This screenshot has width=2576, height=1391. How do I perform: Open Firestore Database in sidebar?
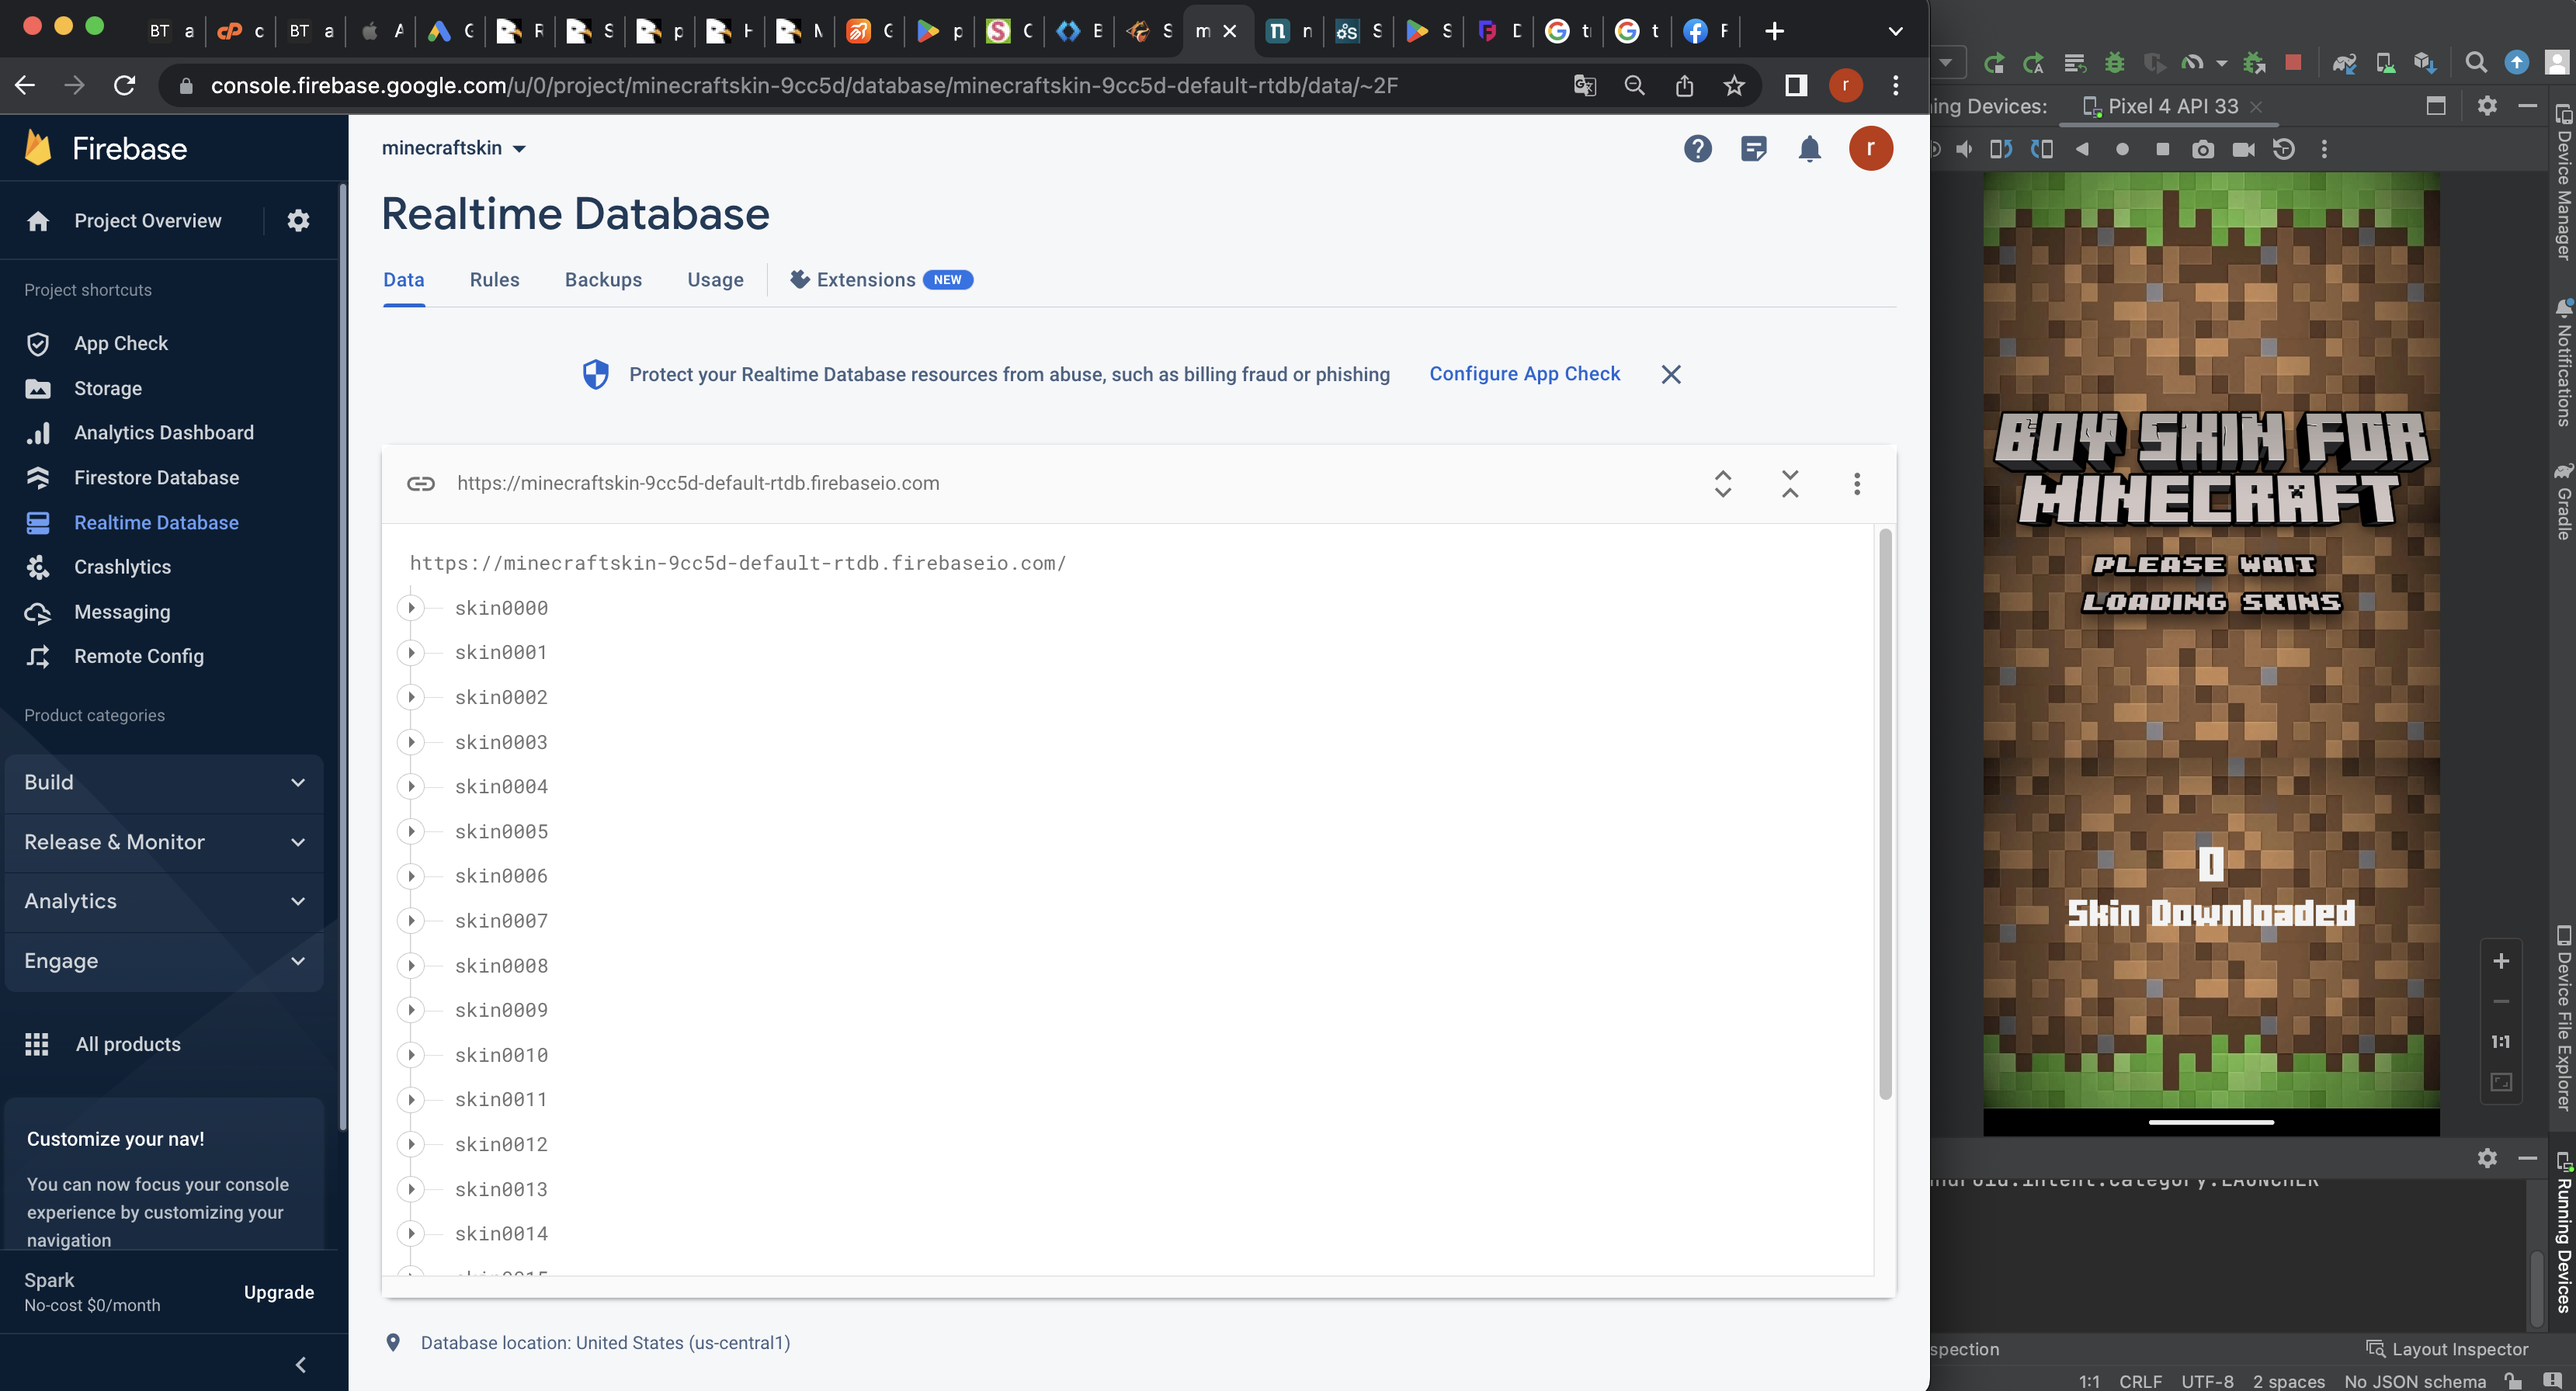(x=156, y=478)
